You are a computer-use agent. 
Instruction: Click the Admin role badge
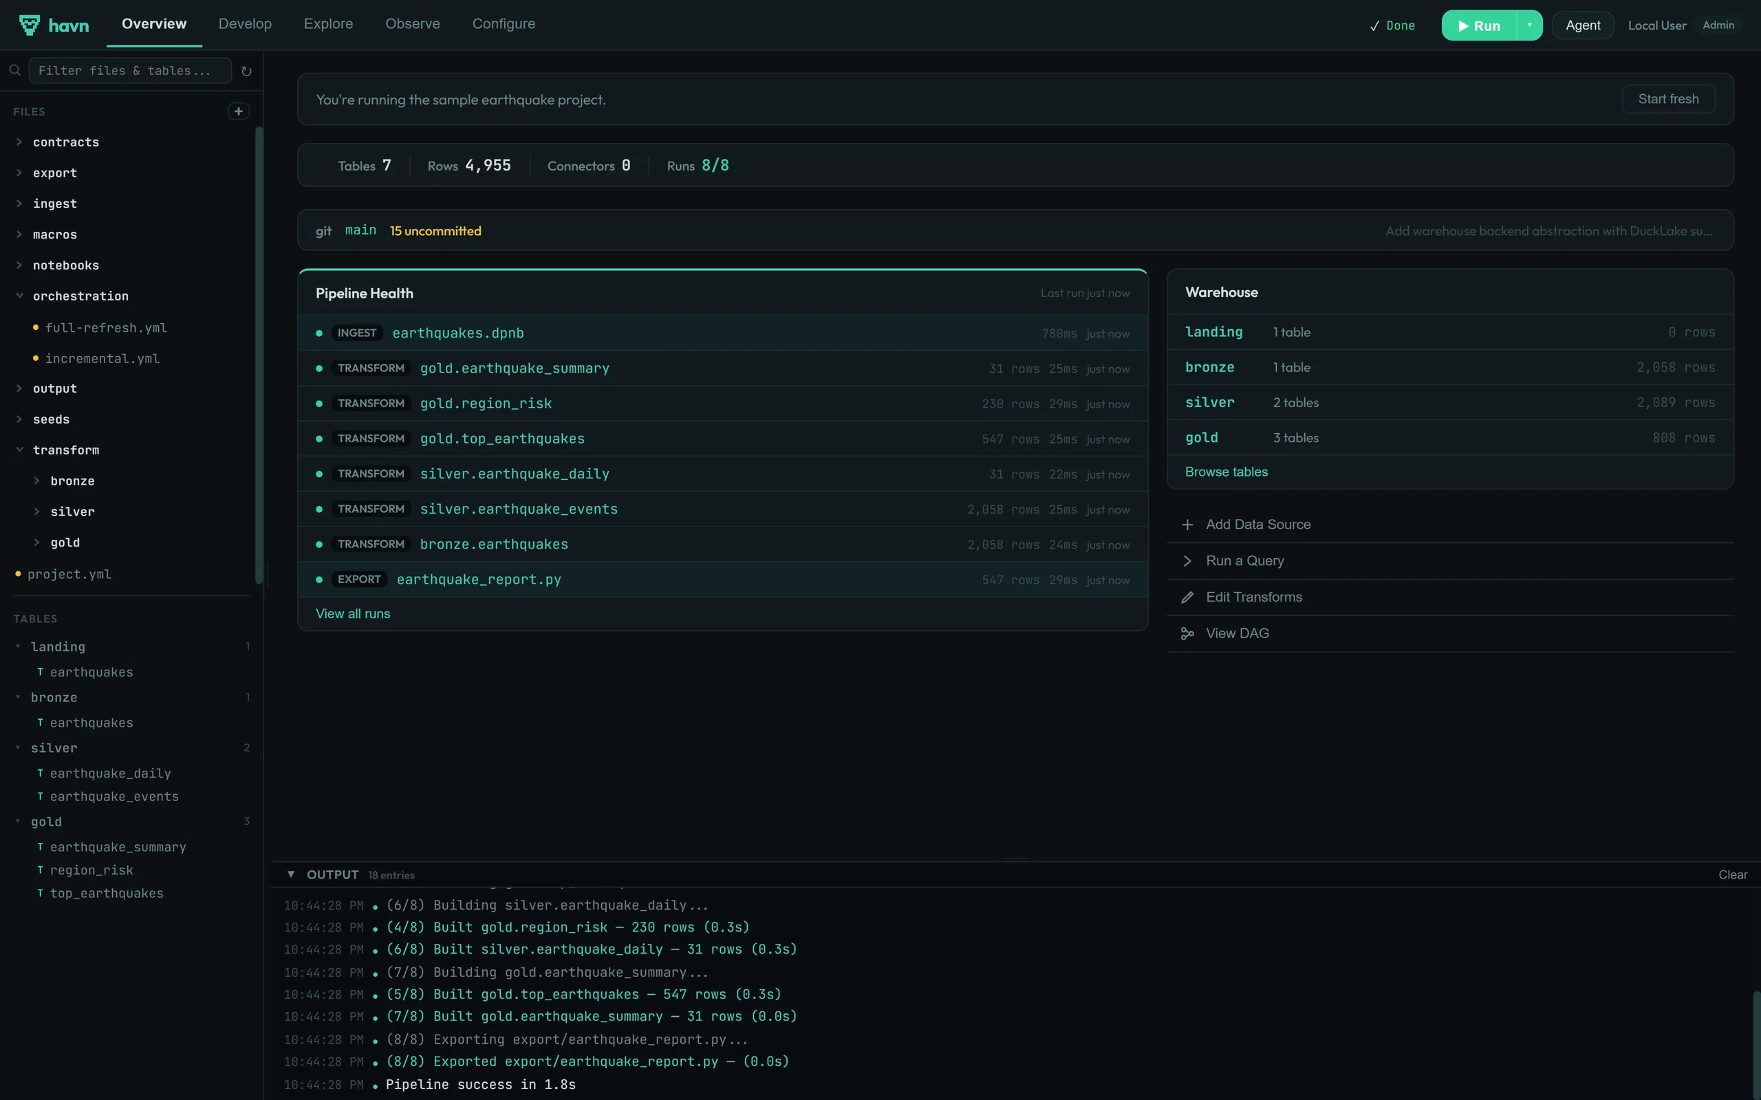tap(1718, 25)
